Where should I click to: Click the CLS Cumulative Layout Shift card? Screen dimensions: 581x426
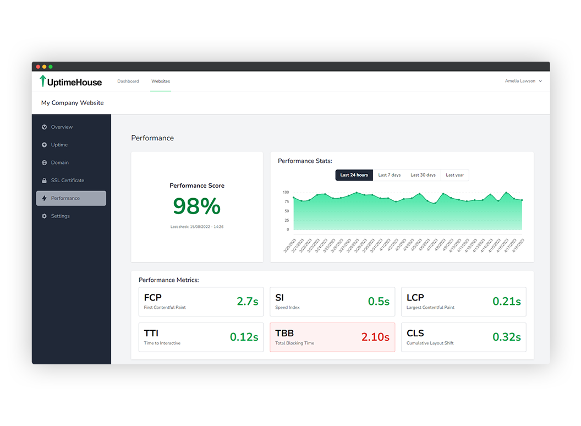tap(464, 337)
